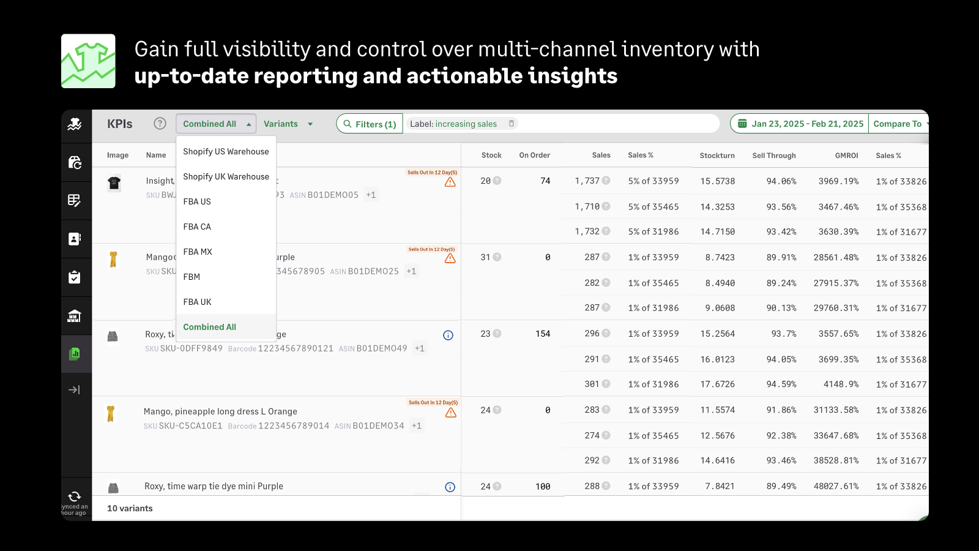Click the help question mark beside KPIs

[x=160, y=123]
